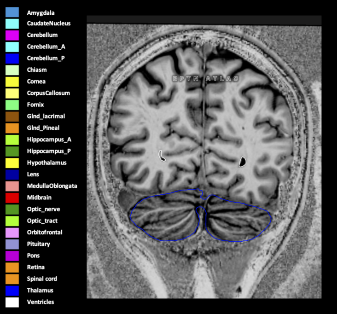The height and width of the screenshot is (314, 337).
Task: Click the 'Glnd_Pineal' label text
Action: (43, 128)
